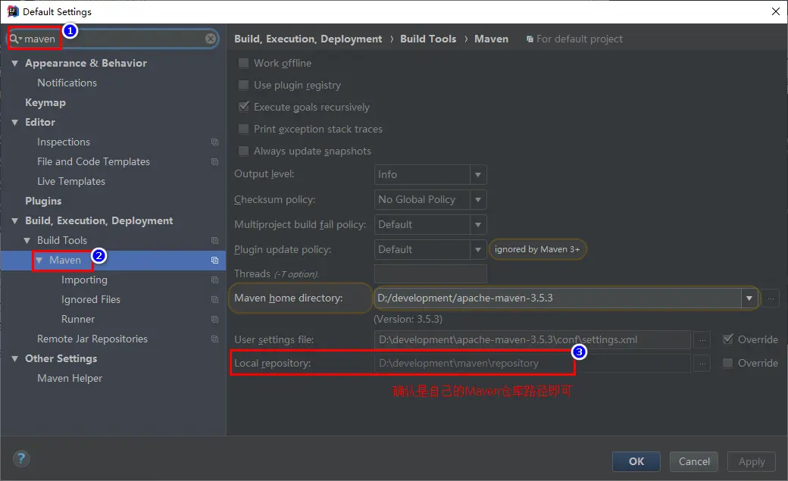Screen dimensions: 788x481
Task: Open Maven Helper settings
Action: 70,379
